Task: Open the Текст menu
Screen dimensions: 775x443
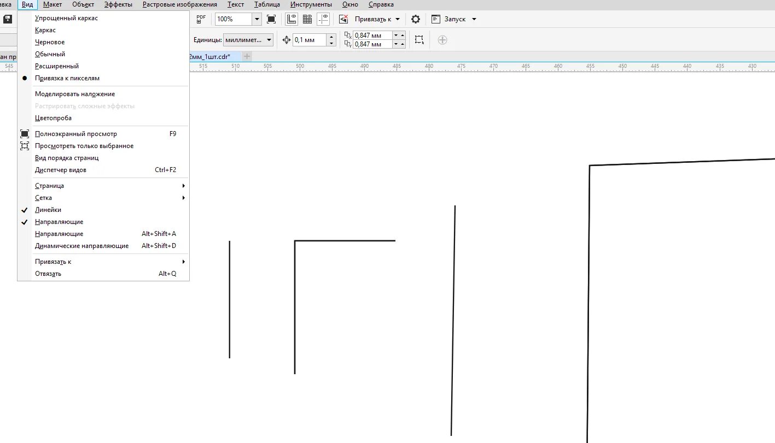Action: tap(236, 4)
